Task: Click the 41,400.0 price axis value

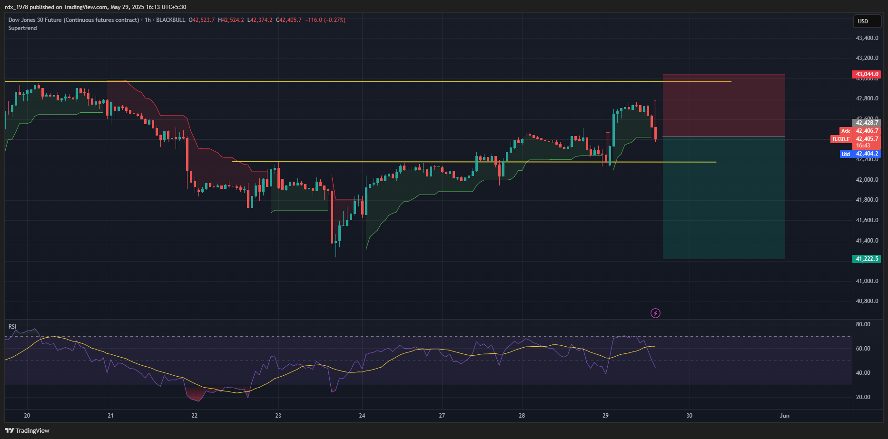Action: coord(867,241)
